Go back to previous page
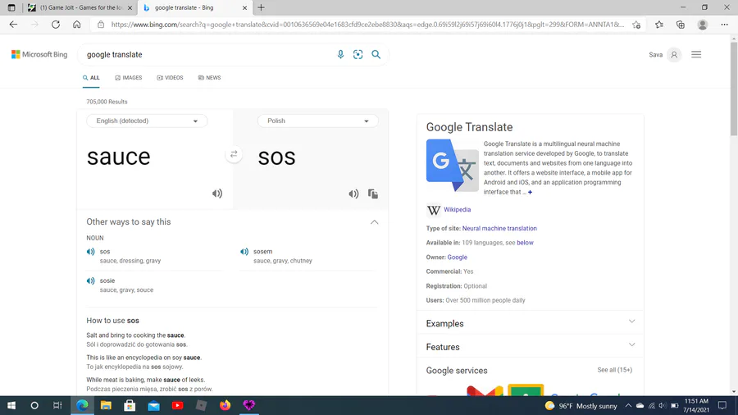738x415 pixels. click(x=13, y=25)
